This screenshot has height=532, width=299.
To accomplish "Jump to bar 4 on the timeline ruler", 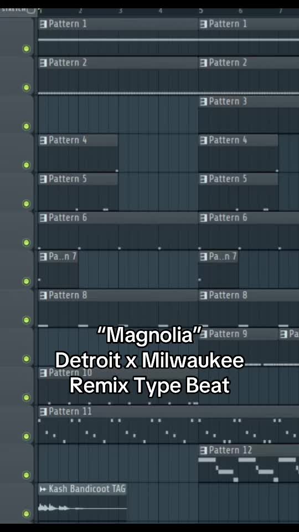I will pos(161,11).
